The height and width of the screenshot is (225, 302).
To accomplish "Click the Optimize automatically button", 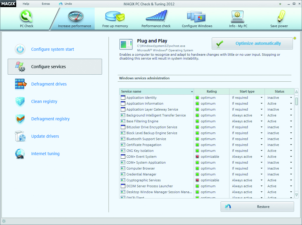I will click(x=252, y=43).
